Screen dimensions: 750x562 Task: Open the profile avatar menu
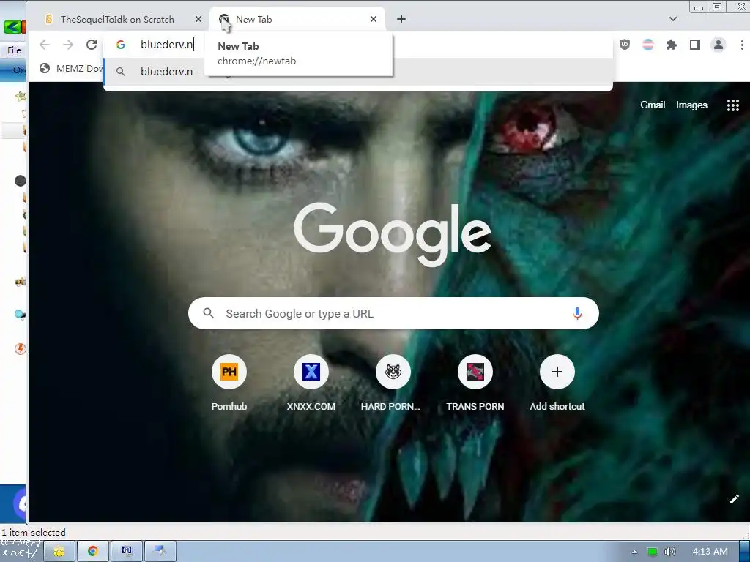[x=719, y=45]
